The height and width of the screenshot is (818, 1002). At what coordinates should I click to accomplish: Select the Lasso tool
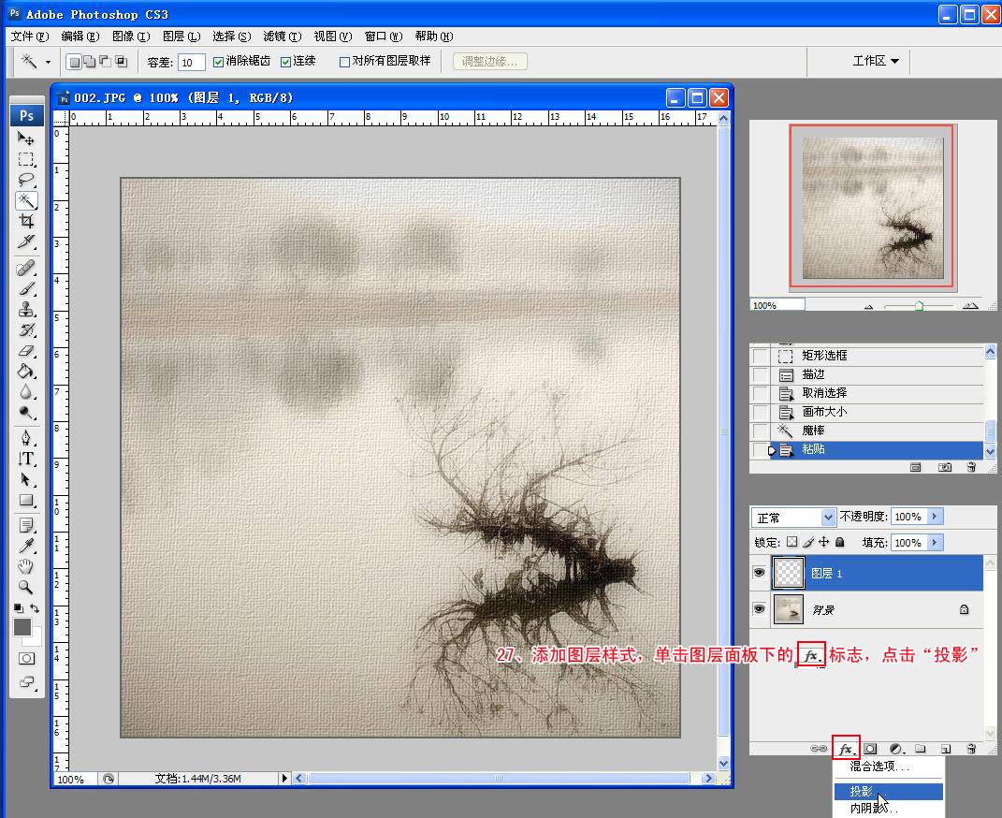click(26, 180)
